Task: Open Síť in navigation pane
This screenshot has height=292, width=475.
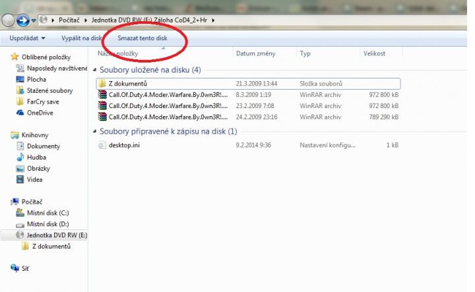Action: tap(26, 268)
